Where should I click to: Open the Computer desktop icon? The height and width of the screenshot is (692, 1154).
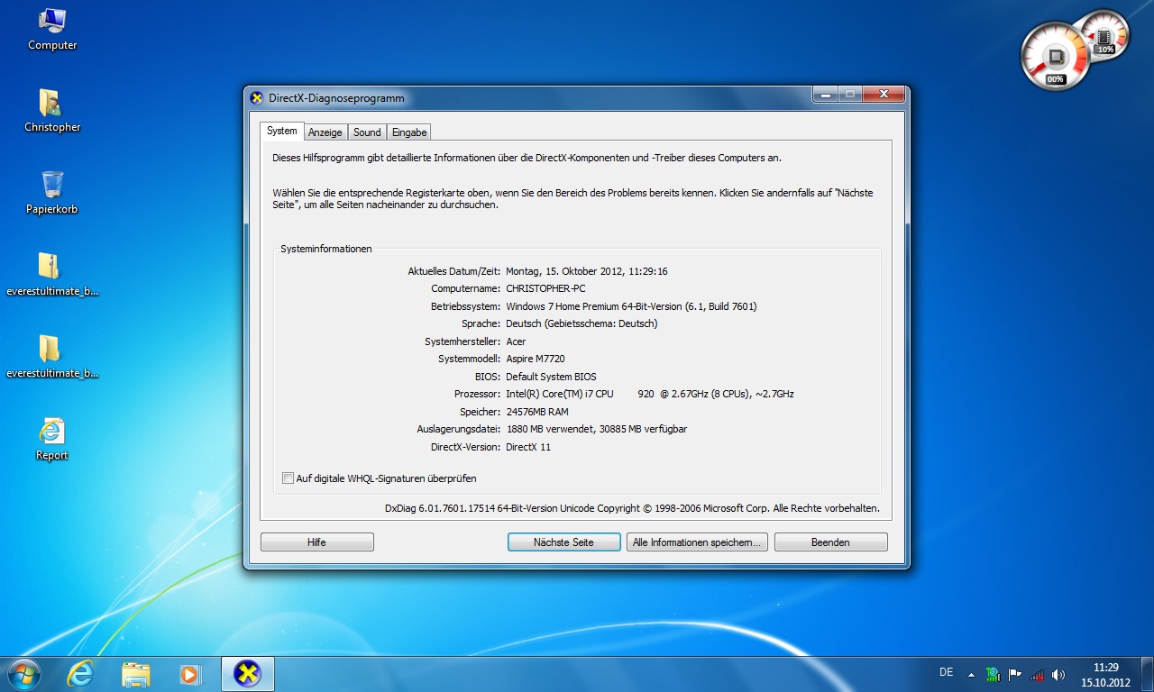[x=52, y=28]
